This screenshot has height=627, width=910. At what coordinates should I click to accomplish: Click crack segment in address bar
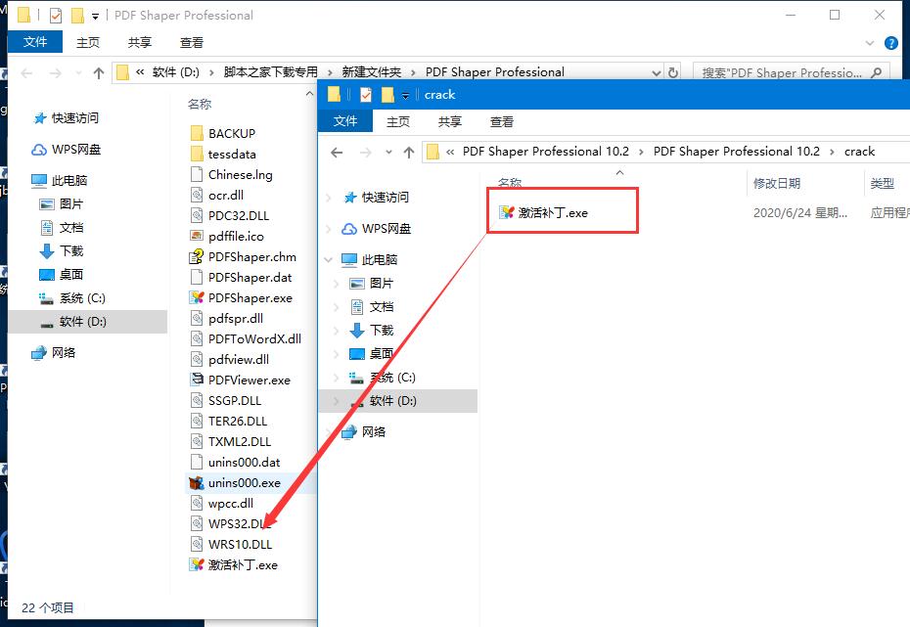(x=859, y=152)
